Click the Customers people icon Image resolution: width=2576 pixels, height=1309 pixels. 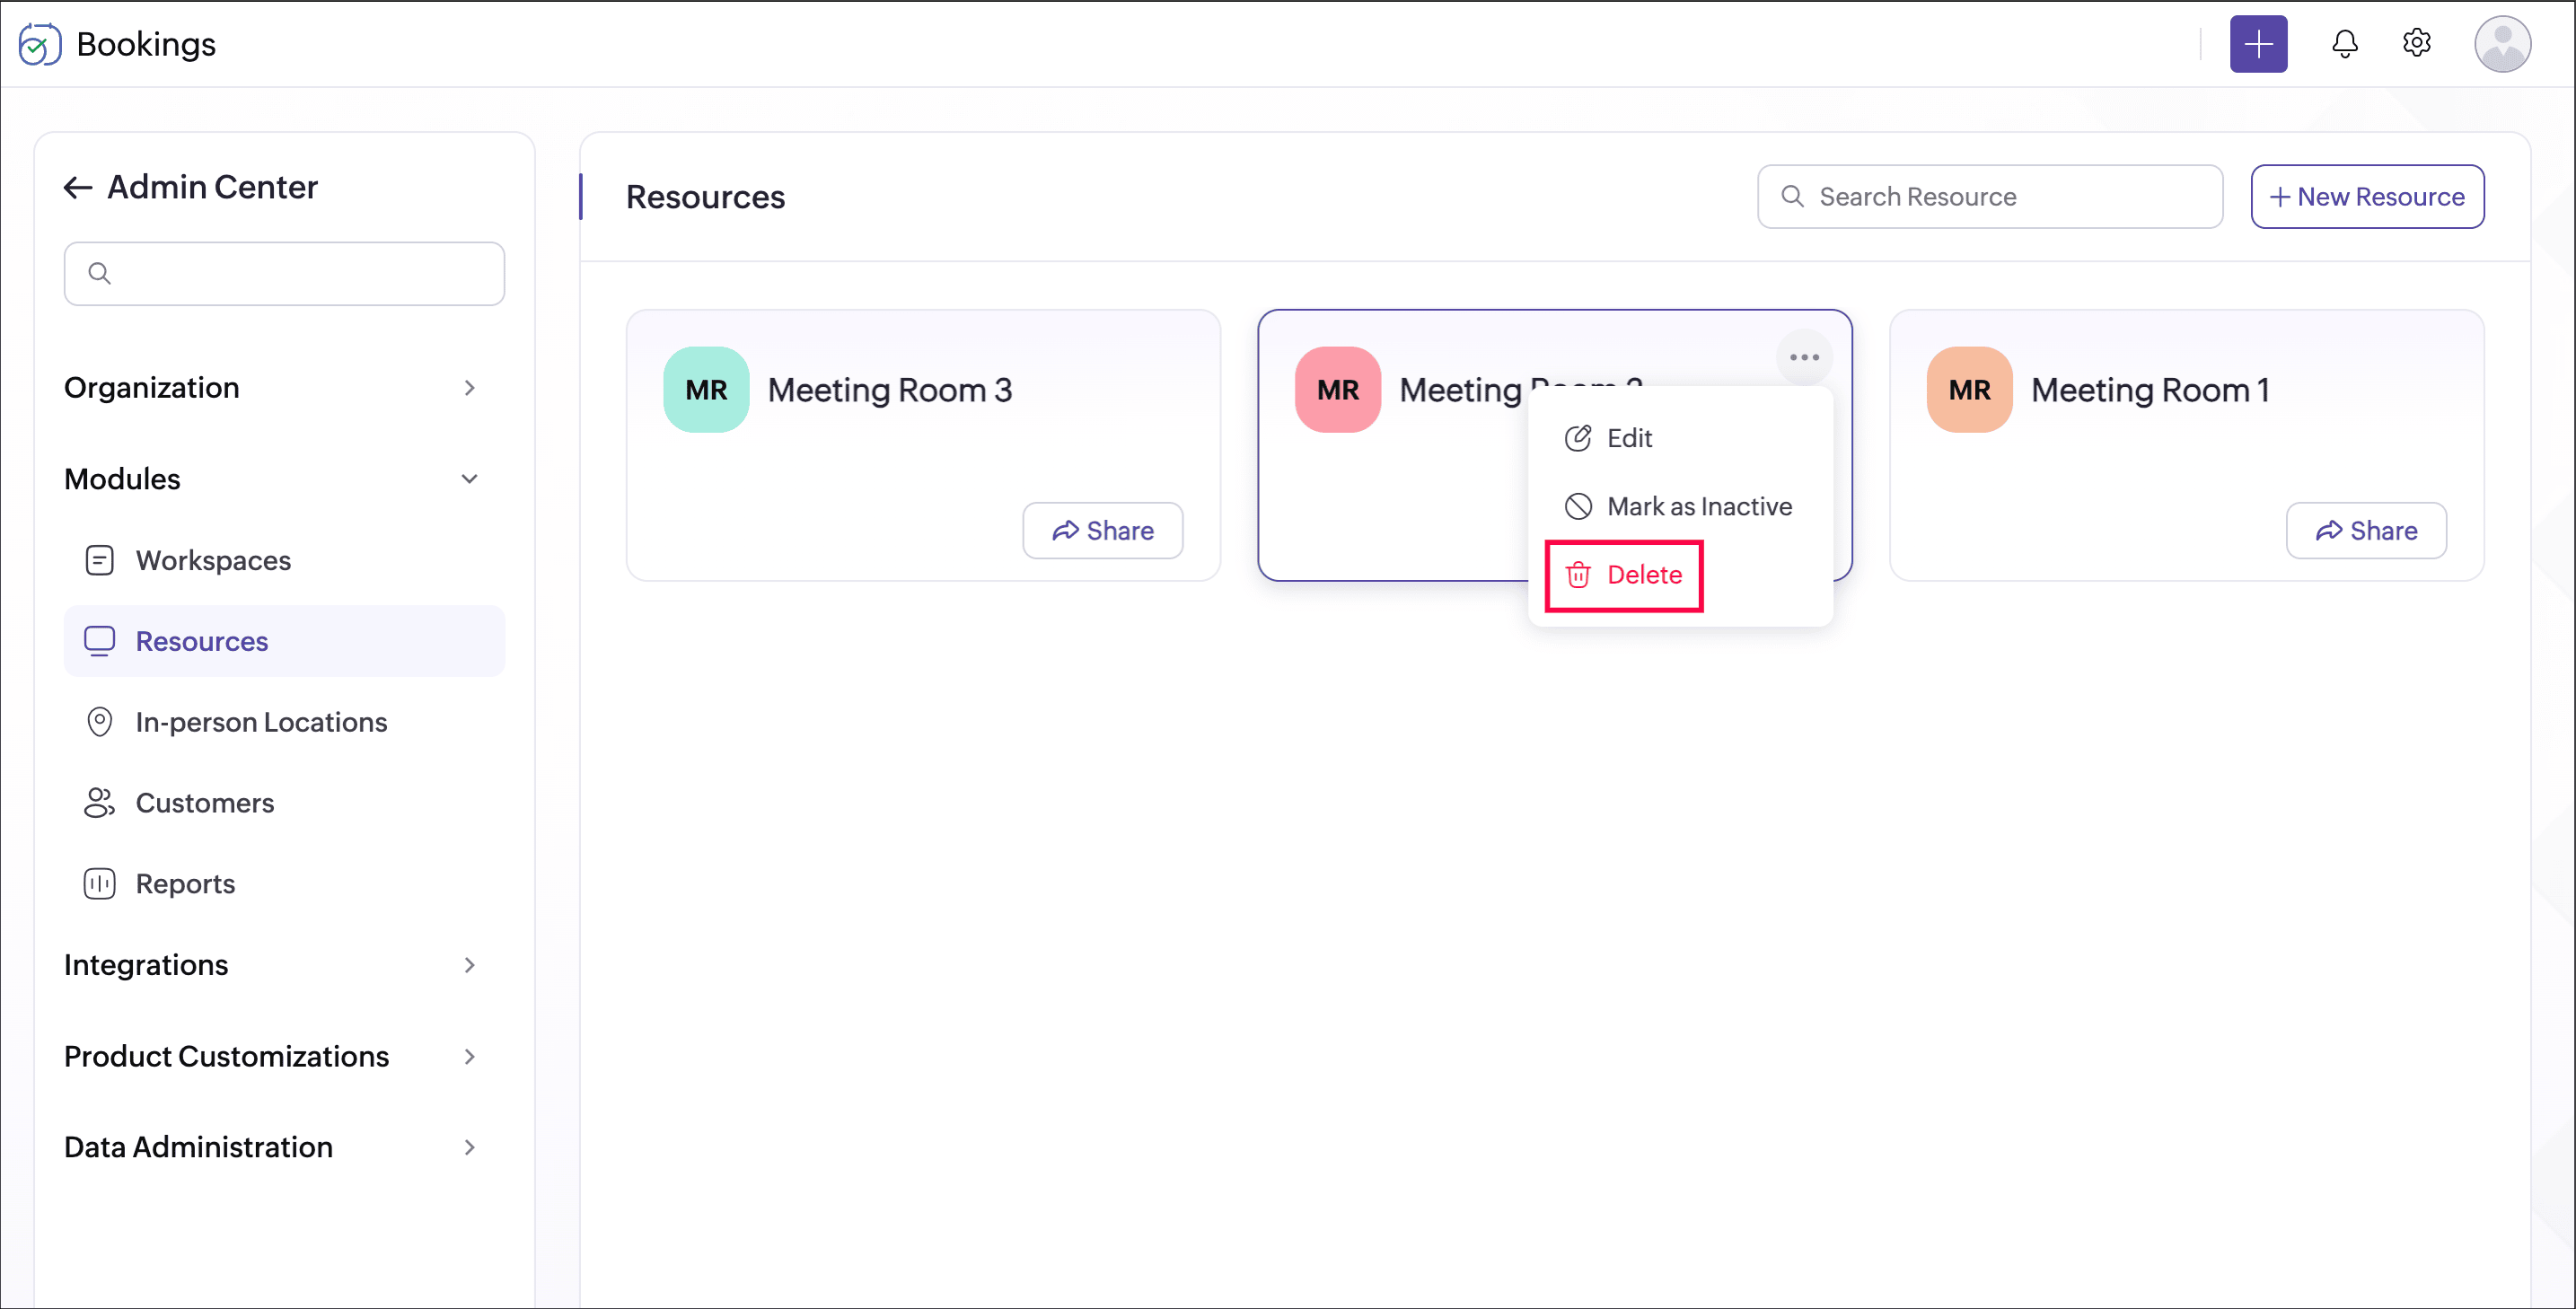[99, 803]
